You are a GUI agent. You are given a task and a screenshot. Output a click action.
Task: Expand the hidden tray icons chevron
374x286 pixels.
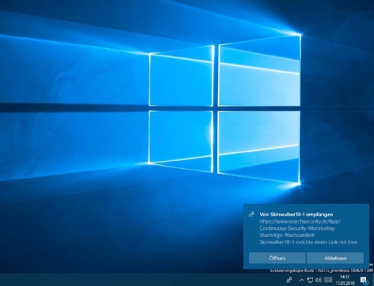point(301,280)
